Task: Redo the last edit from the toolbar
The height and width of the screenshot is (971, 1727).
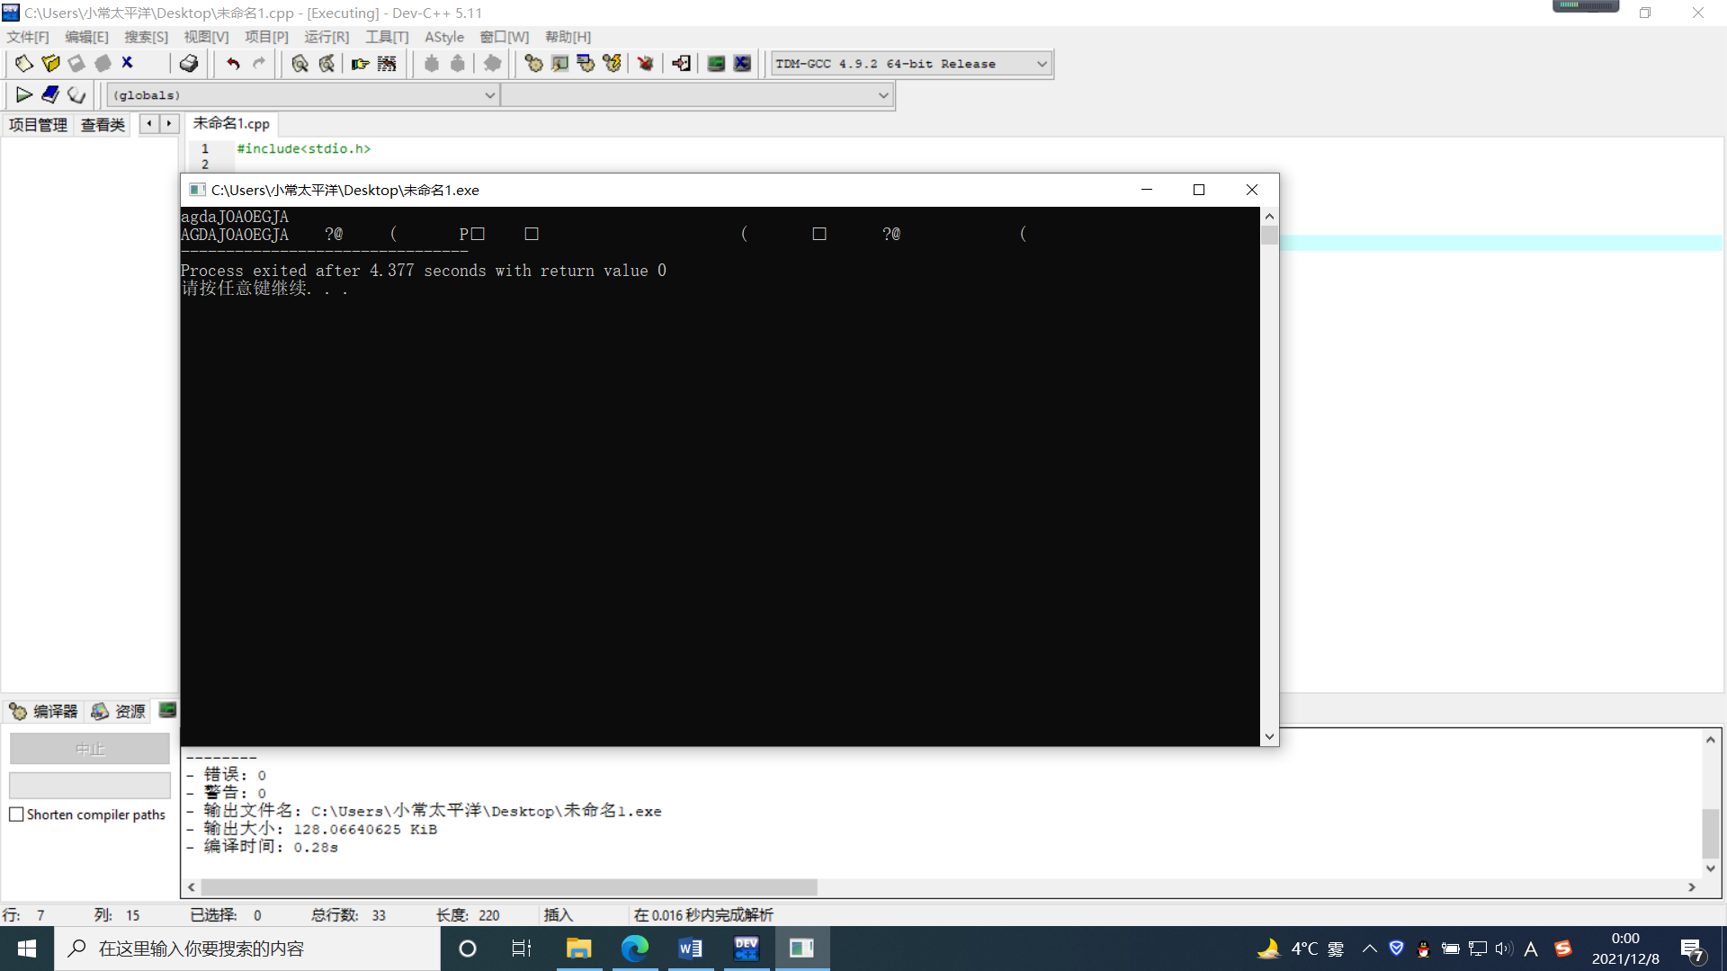Action: [258, 63]
